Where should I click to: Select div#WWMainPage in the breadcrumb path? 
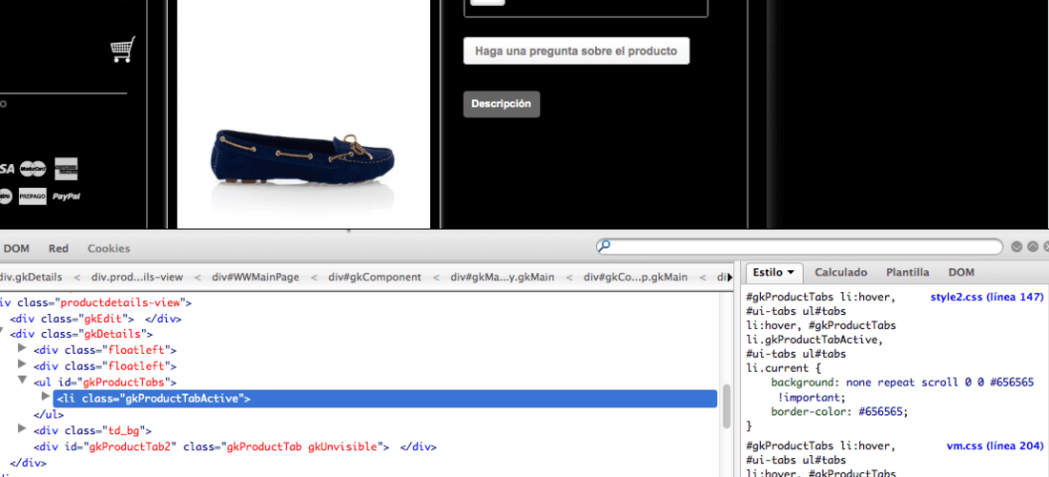click(256, 277)
